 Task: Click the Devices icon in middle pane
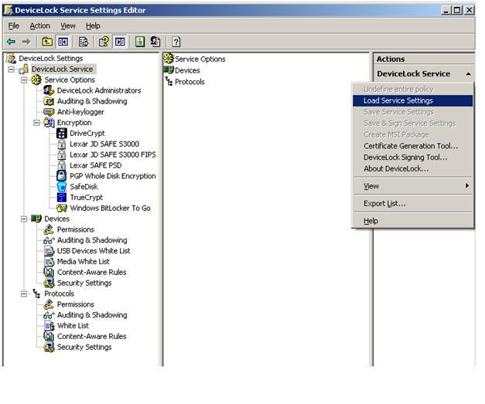(x=169, y=70)
